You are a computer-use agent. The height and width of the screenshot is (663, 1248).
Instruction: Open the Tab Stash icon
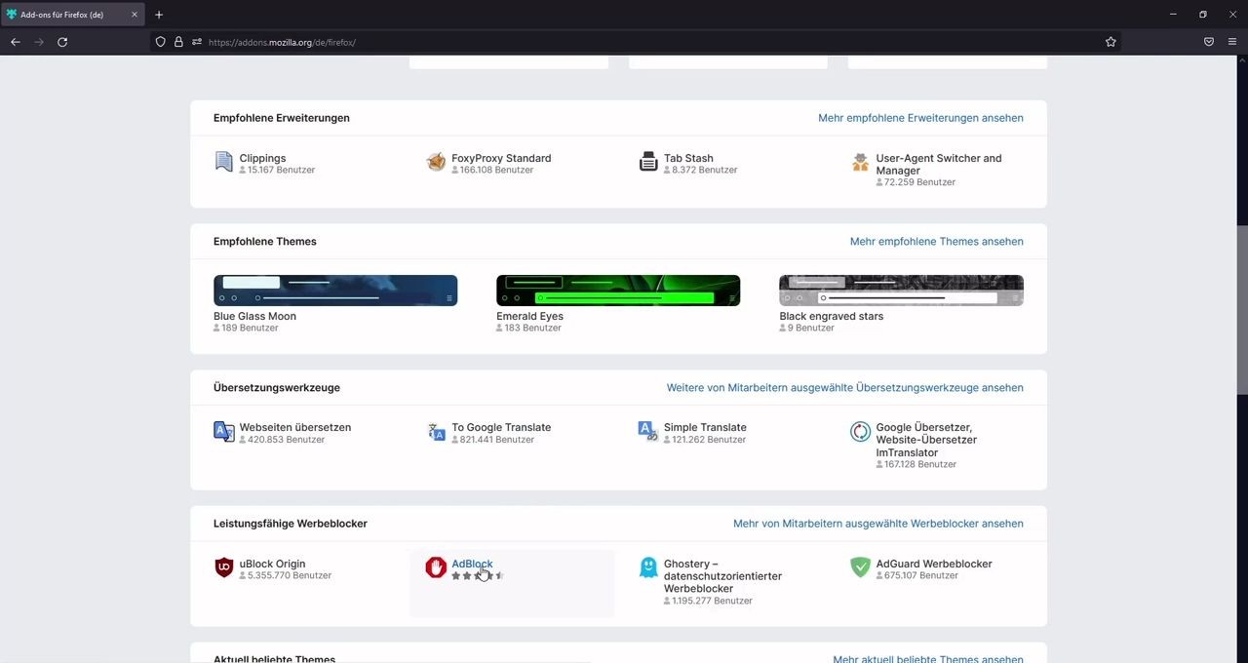tap(648, 162)
